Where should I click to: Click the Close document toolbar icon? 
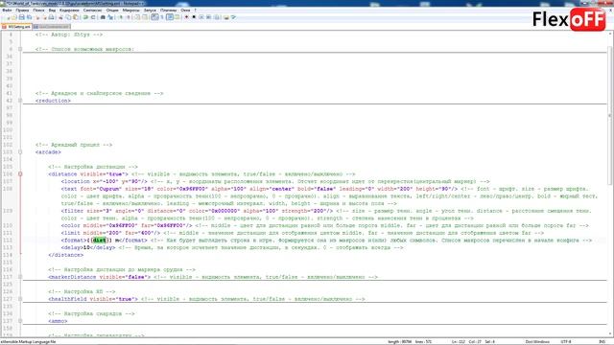(37, 17)
